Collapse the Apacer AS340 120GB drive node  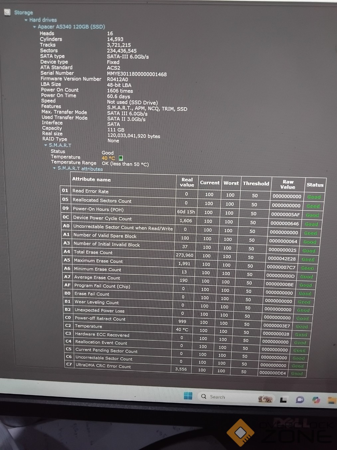click(35, 27)
